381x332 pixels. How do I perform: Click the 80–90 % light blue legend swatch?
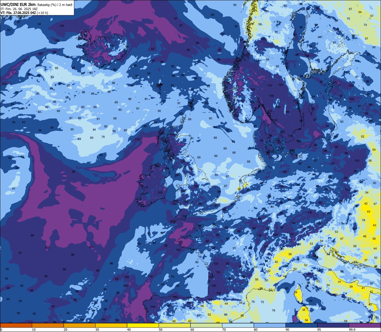click(269, 325)
